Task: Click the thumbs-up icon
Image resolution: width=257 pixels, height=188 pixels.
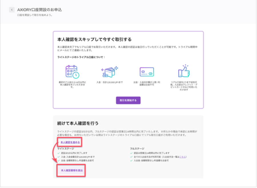Action: [184, 71]
